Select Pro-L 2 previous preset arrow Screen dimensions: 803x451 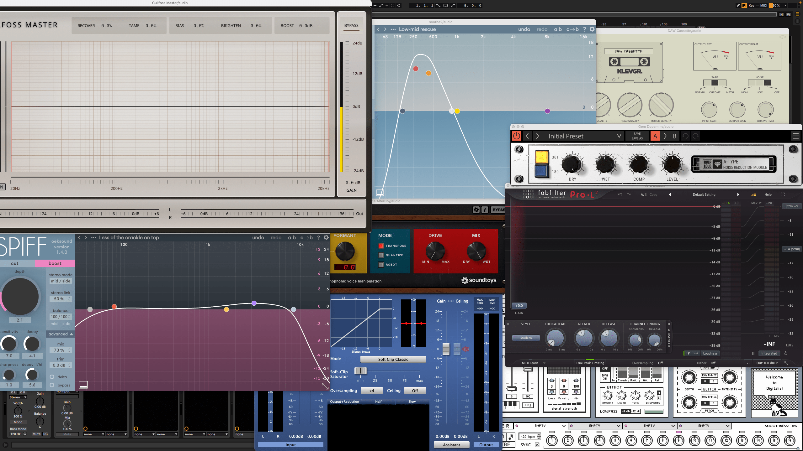(670, 194)
